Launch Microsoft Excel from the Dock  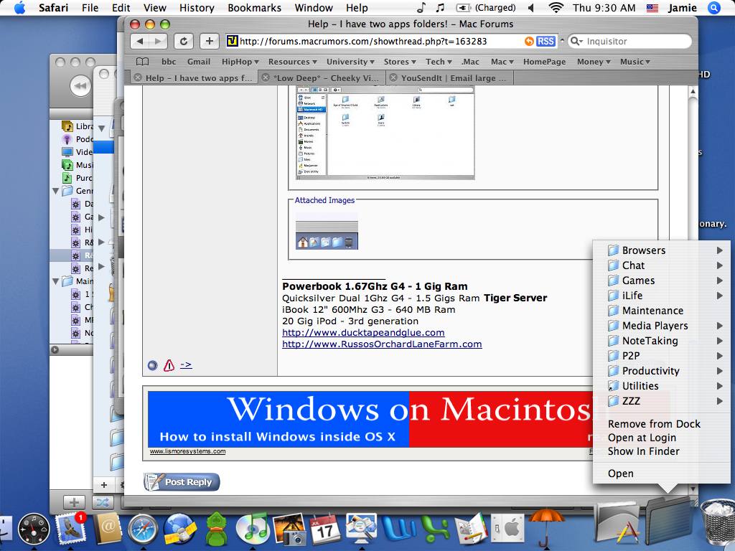[x=436, y=529]
